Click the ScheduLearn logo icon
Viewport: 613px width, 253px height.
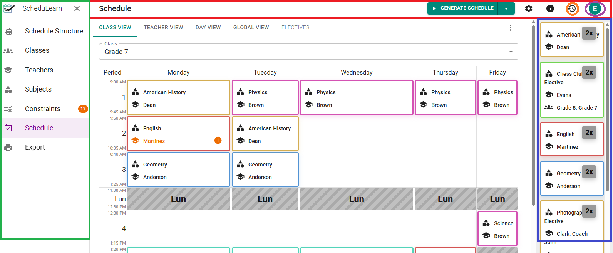point(9,8)
